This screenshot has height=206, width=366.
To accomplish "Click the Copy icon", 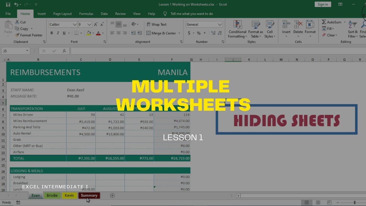I will click(17, 29).
